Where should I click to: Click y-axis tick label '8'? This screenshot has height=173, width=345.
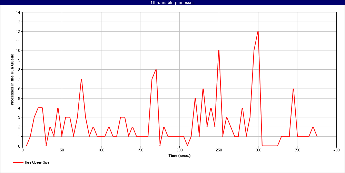pos(19,70)
